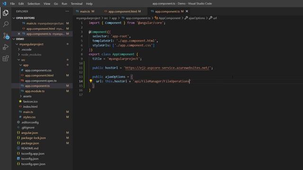The height and width of the screenshot is (170, 303).
Task: Collapse the src folder
Action: tap(19, 60)
